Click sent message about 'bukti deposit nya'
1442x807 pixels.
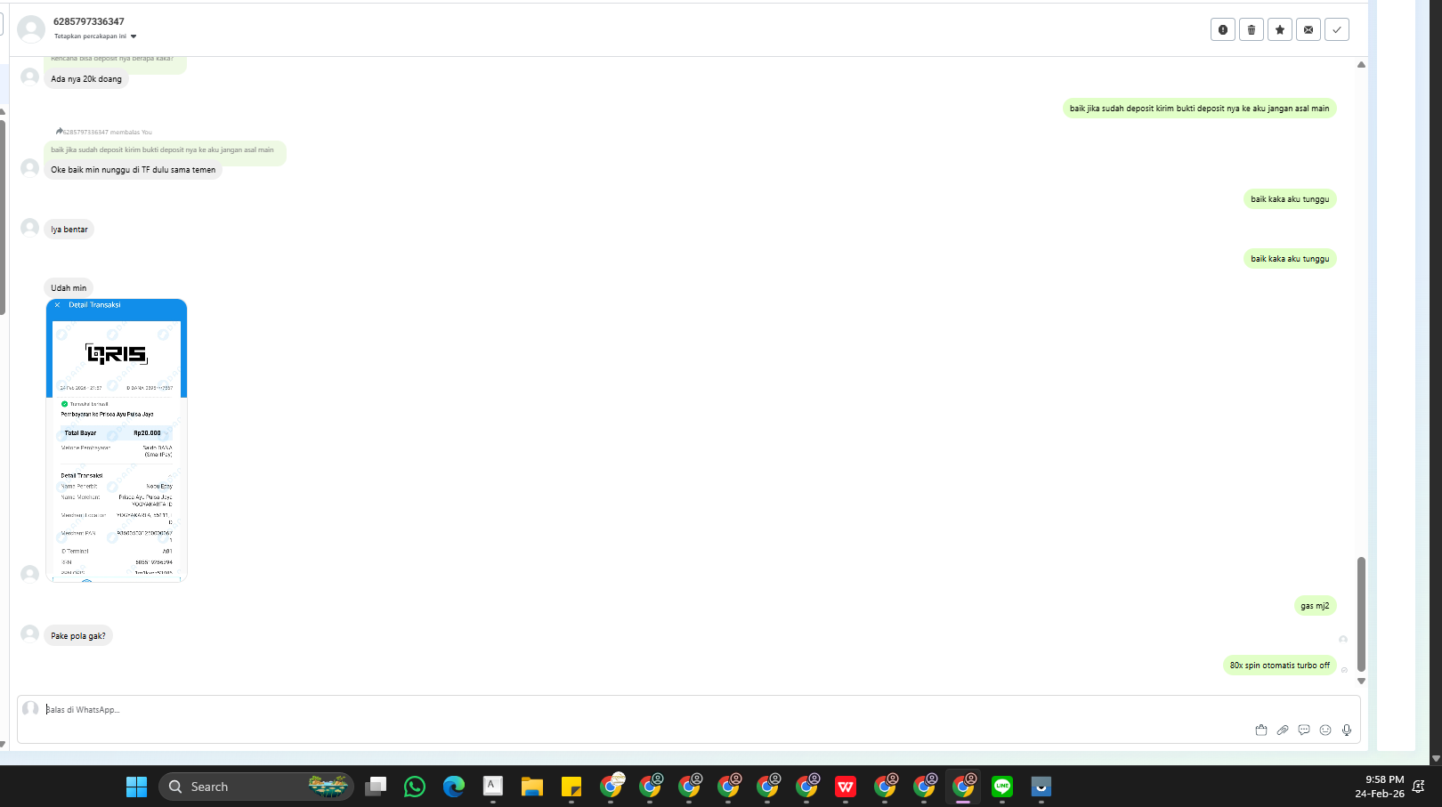[1199, 109]
